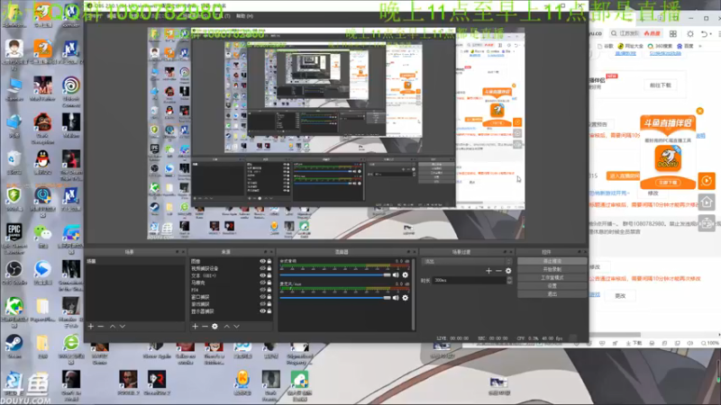Open transition properties gear icon

coord(508,271)
